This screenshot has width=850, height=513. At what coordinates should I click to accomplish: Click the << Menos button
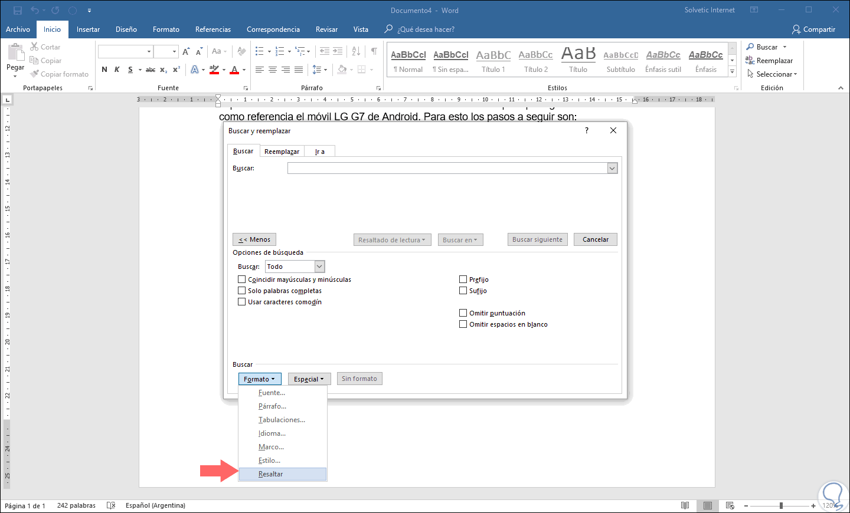[x=254, y=239]
